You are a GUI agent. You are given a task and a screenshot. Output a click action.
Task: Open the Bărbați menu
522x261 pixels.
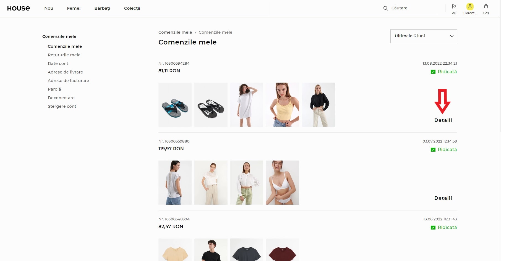[x=102, y=8]
